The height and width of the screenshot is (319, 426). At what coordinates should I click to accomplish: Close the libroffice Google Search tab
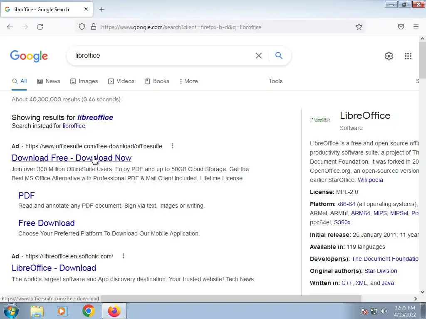(x=86, y=9)
